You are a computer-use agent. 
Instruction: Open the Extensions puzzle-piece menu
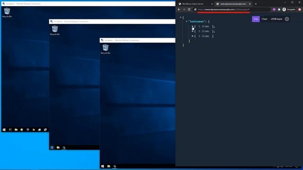pos(279,9)
